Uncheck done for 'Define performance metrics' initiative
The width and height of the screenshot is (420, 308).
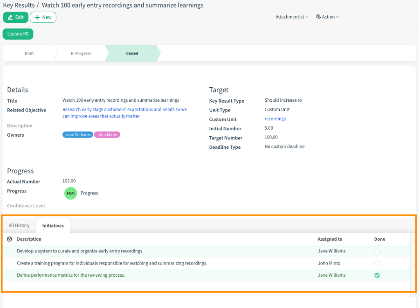[377, 275]
